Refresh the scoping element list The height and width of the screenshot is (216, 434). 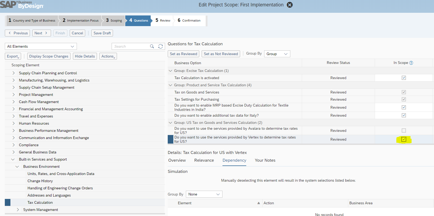point(161,46)
